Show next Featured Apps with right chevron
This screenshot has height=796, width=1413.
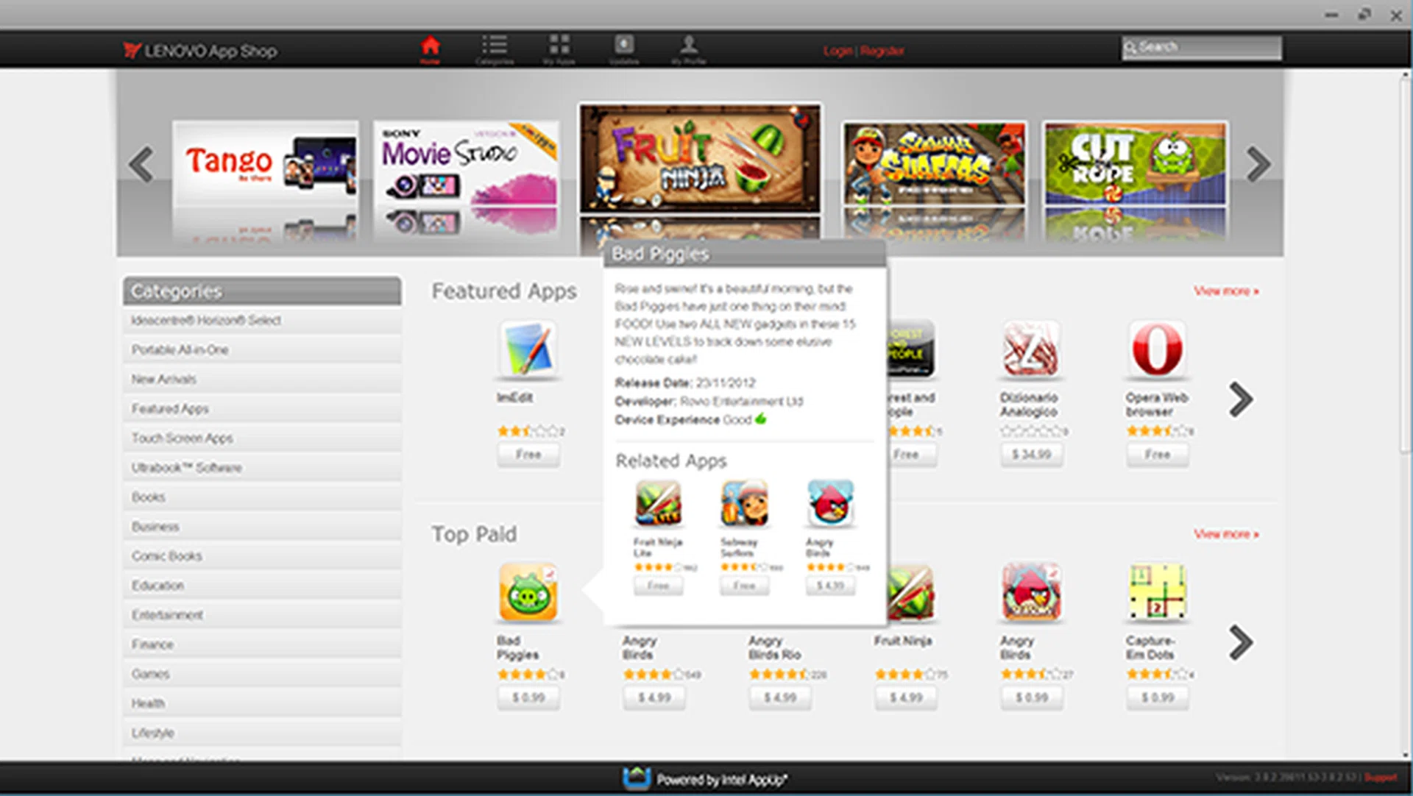point(1241,399)
